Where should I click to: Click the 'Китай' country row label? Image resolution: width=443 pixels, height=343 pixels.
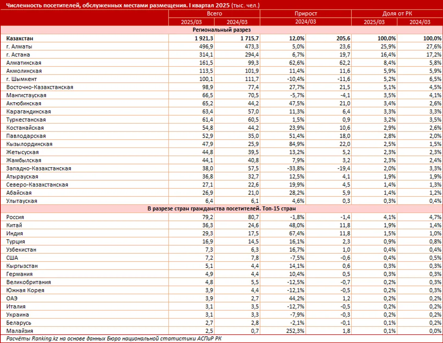(14, 225)
